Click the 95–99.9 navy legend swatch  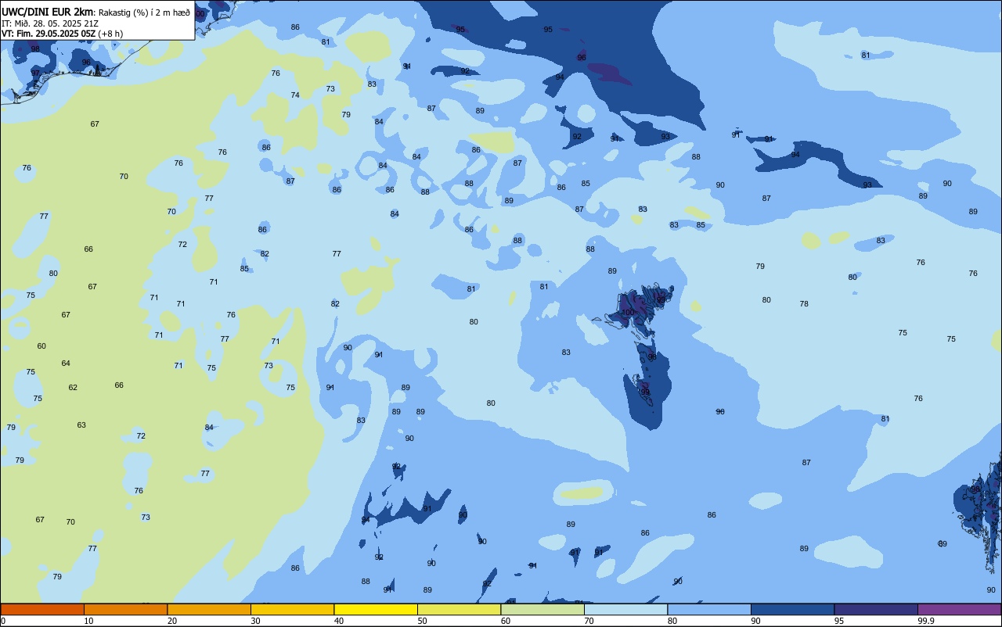pyautogui.click(x=876, y=609)
